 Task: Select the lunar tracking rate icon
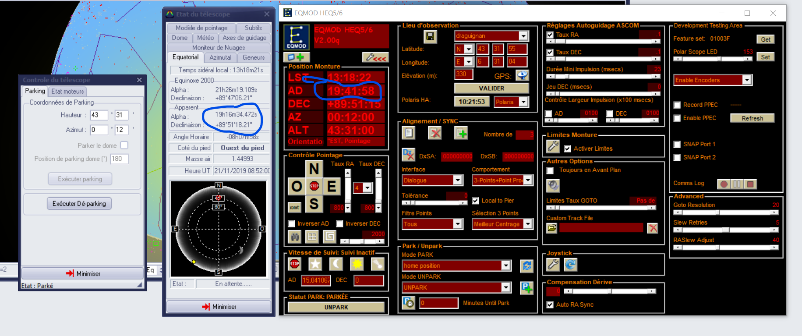(x=336, y=264)
